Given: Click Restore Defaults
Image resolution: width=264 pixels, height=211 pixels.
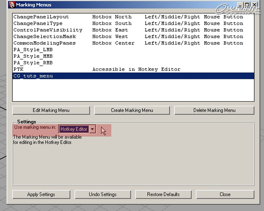Looking at the screenshot, I should click(163, 194).
